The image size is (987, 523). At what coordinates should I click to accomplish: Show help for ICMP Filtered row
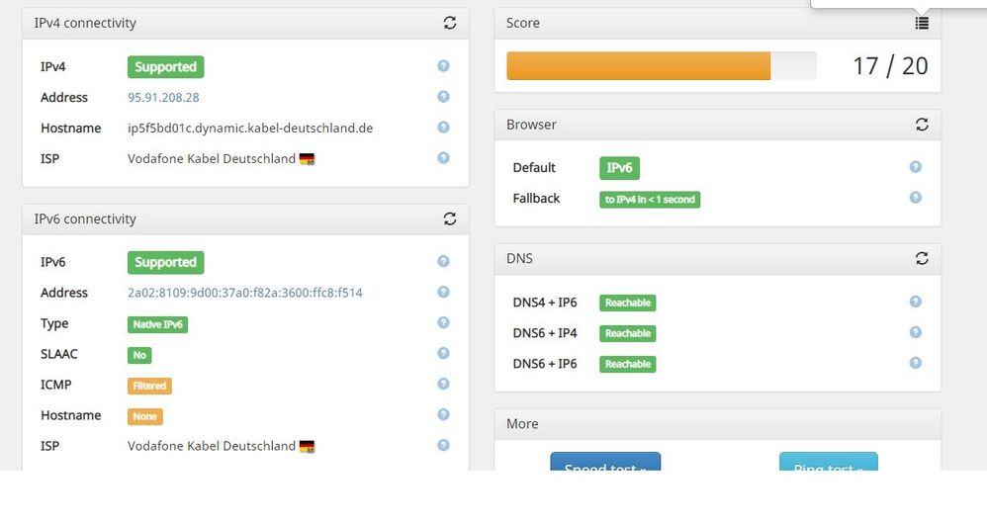click(x=443, y=384)
